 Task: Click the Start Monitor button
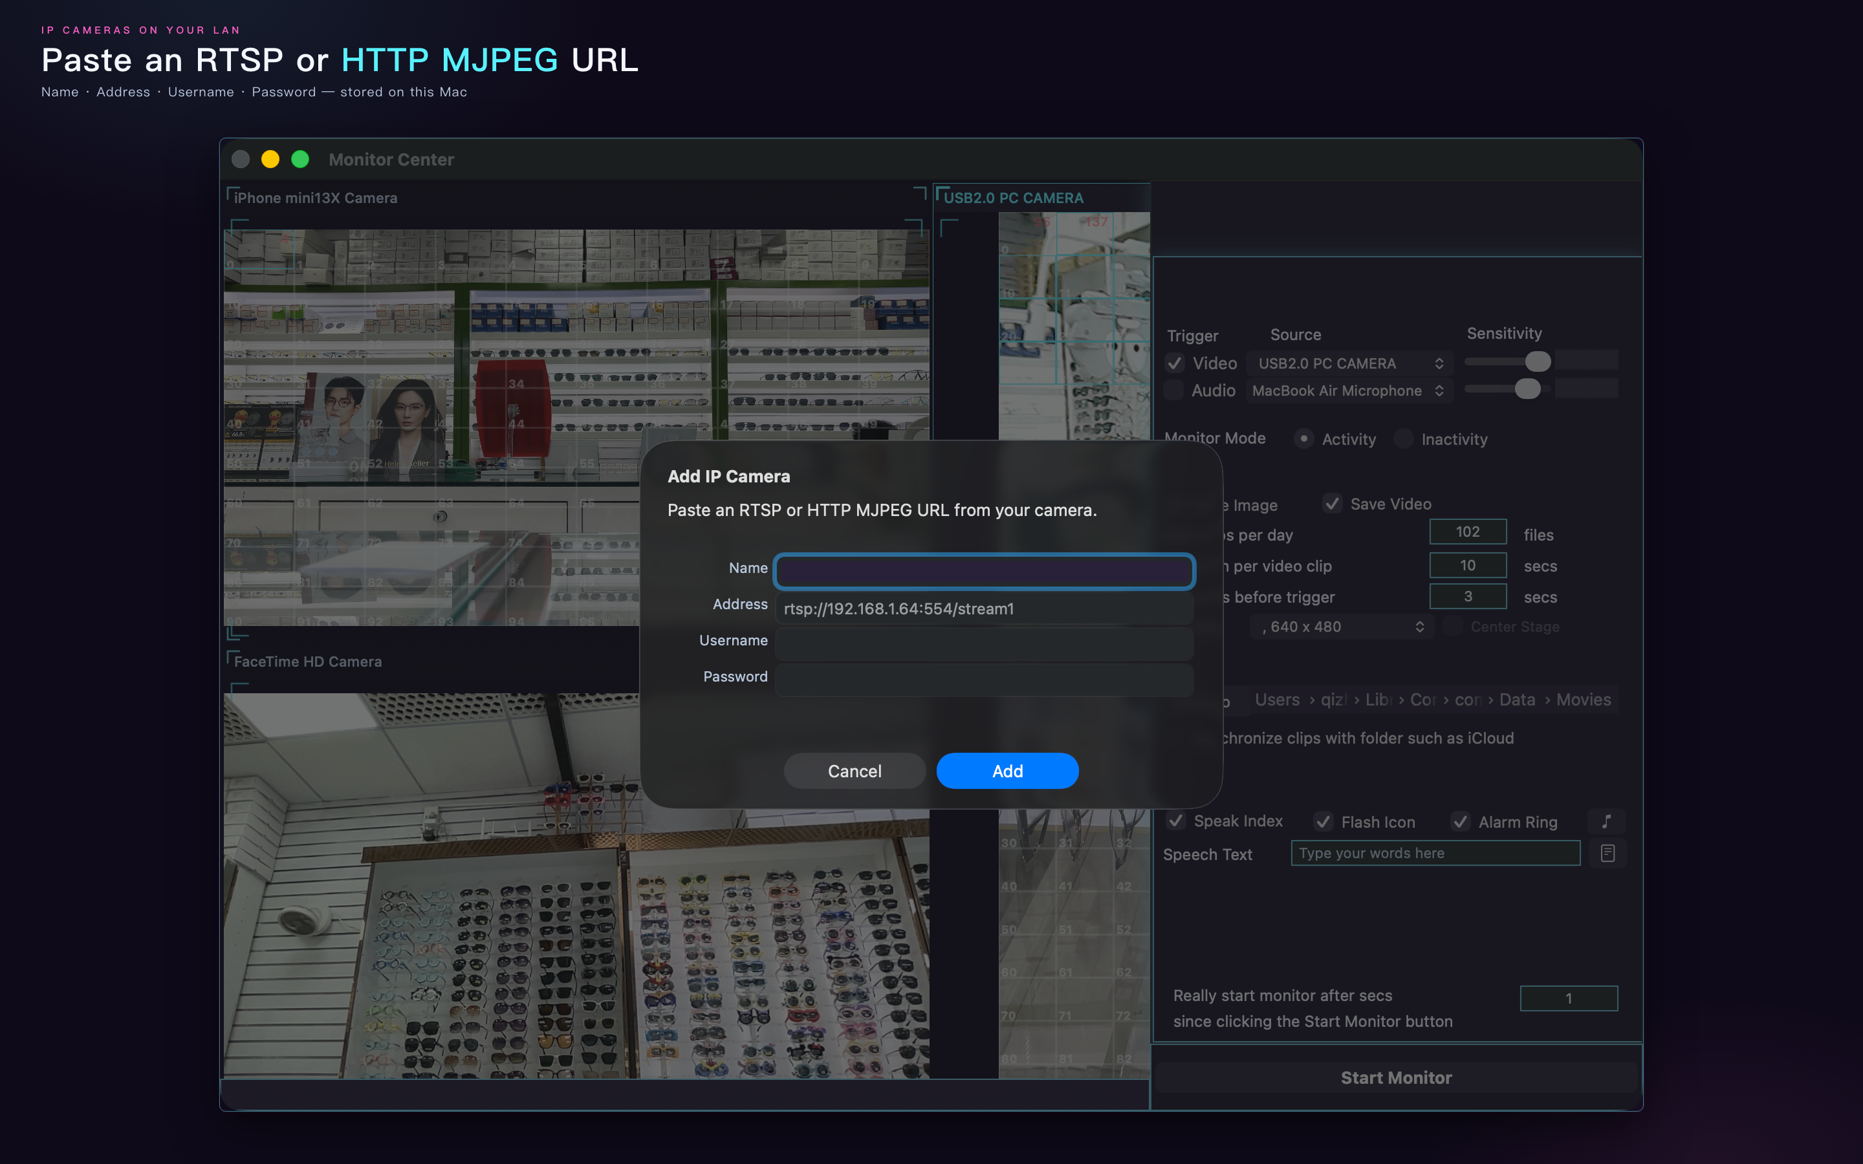1396,1078
